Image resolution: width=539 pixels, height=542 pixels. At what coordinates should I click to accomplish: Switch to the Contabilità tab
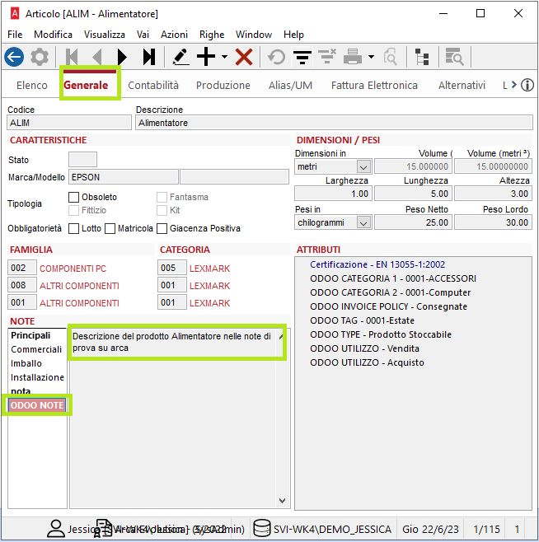pyautogui.click(x=153, y=85)
